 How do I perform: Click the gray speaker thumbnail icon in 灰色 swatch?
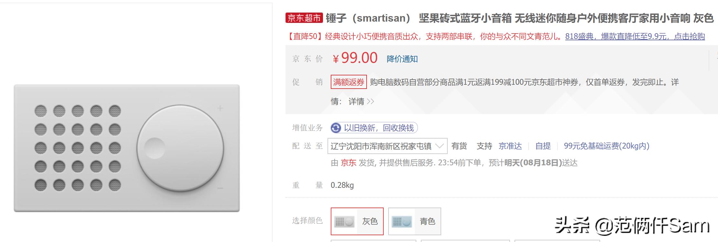click(x=344, y=221)
